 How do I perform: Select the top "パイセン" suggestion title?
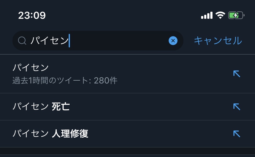click(x=31, y=67)
